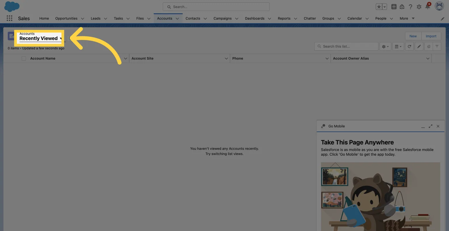Open Account Site column actions chevron
449x231 pixels.
[226, 58]
